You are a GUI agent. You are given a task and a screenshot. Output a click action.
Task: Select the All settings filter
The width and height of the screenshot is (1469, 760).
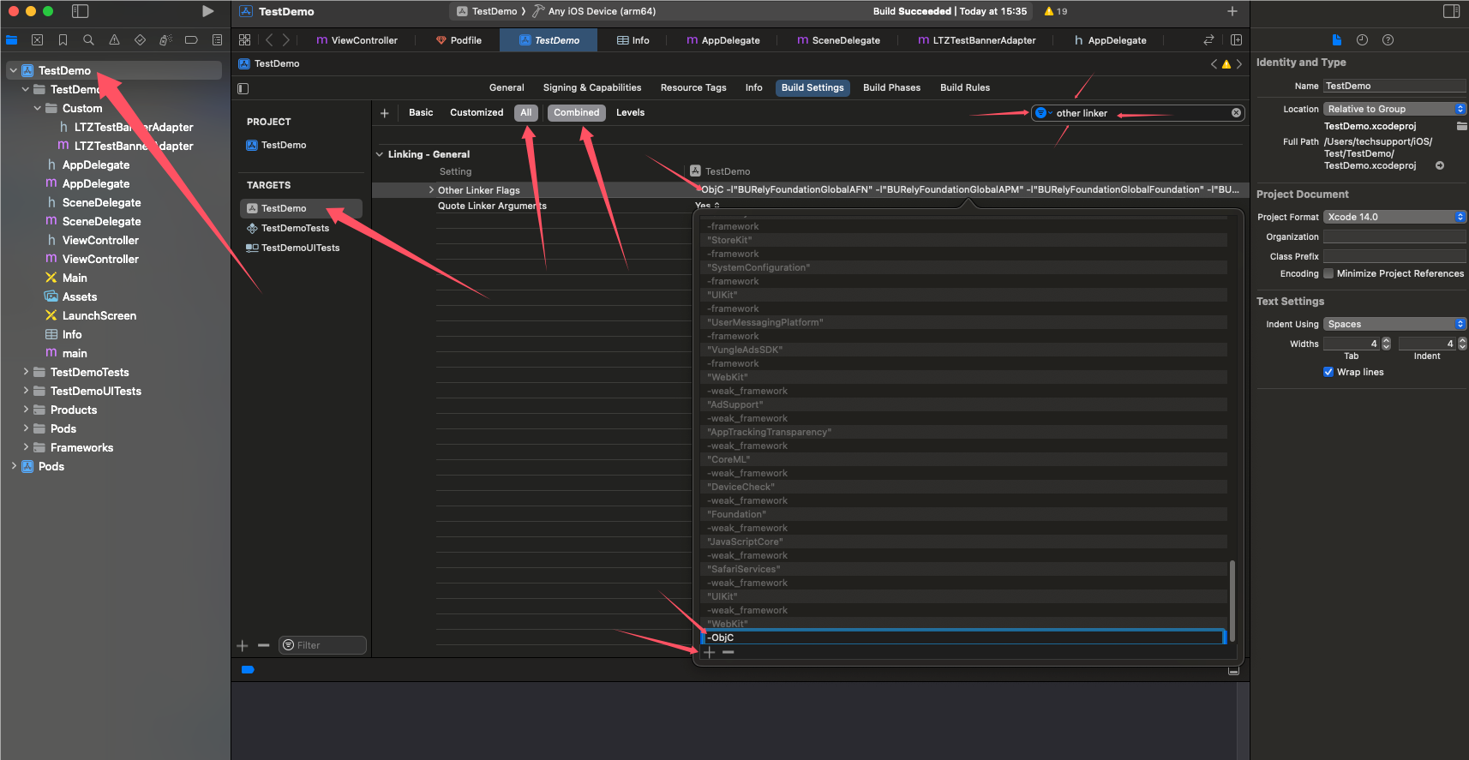click(526, 112)
